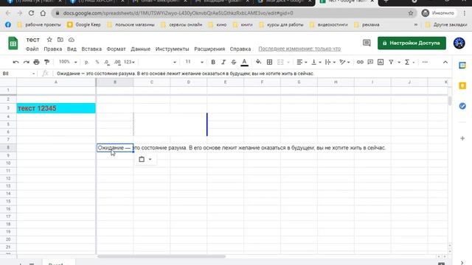Open font size 11 dropdown

[x=194, y=62]
